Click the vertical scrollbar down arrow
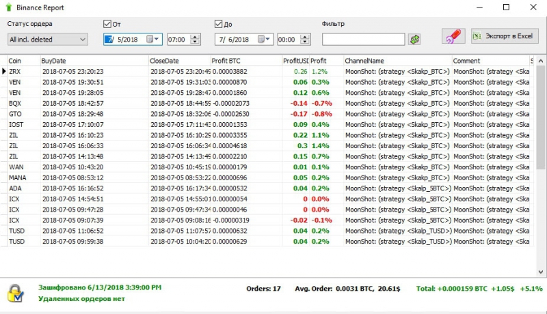The image size is (547, 314). click(541, 272)
